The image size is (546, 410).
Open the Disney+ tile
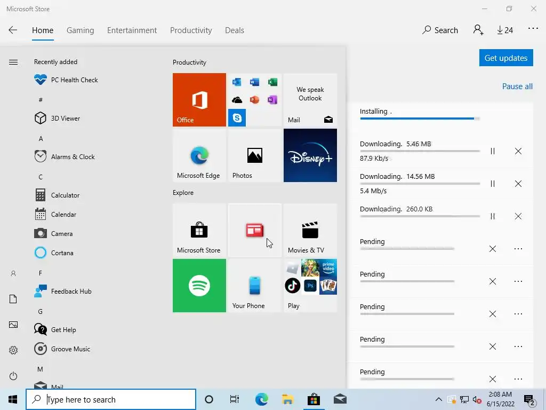tap(310, 155)
